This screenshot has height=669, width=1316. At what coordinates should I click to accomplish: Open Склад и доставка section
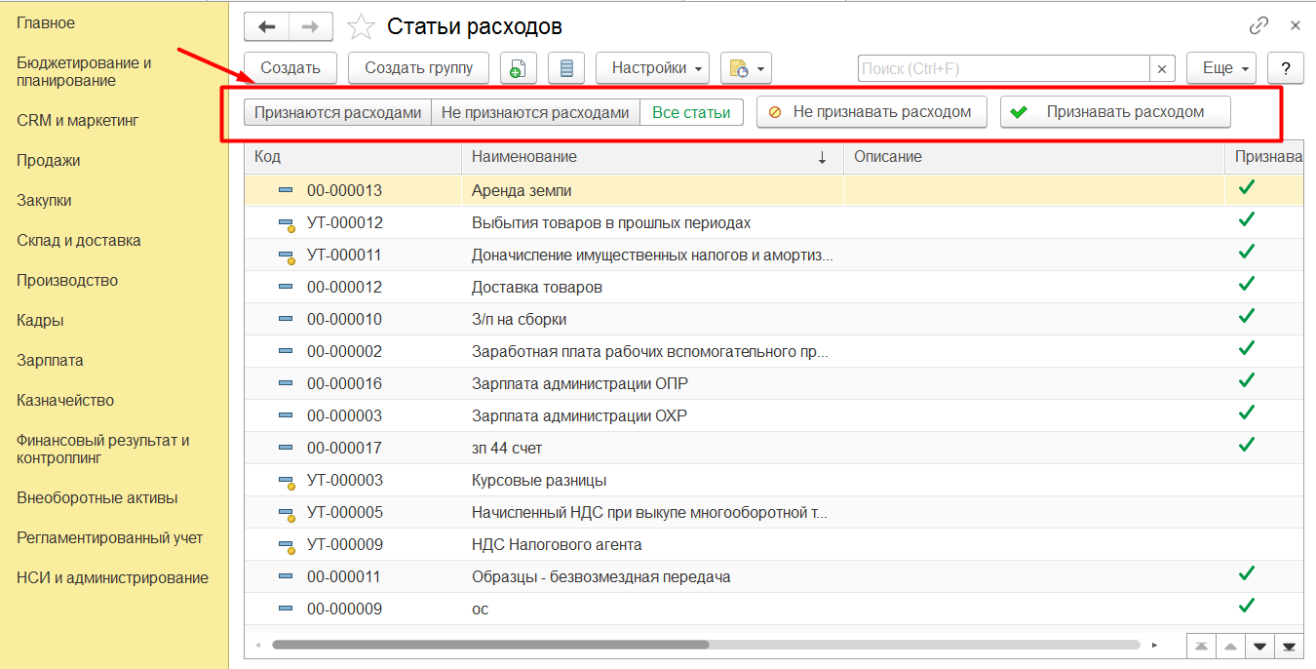point(79,241)
